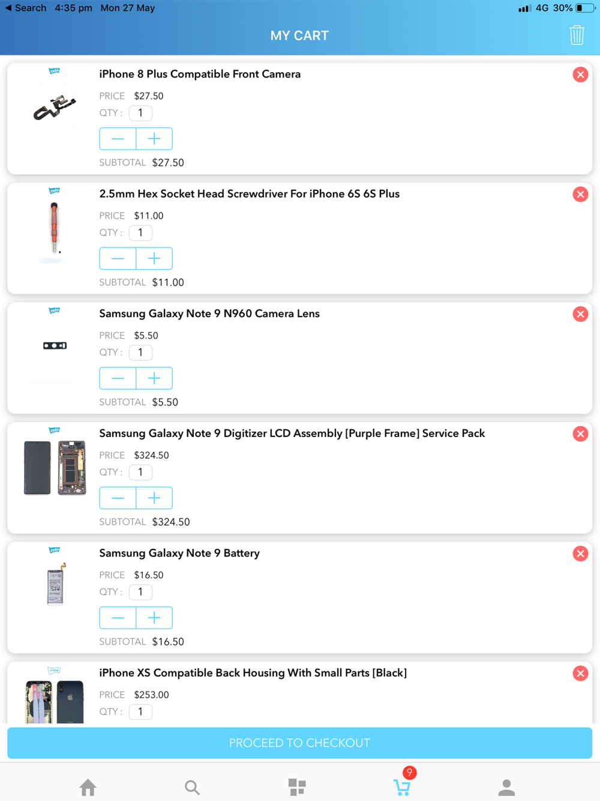Go back to Search in status bar
The width and height of the screenshot is (600, 801).
tap(25, 8)
